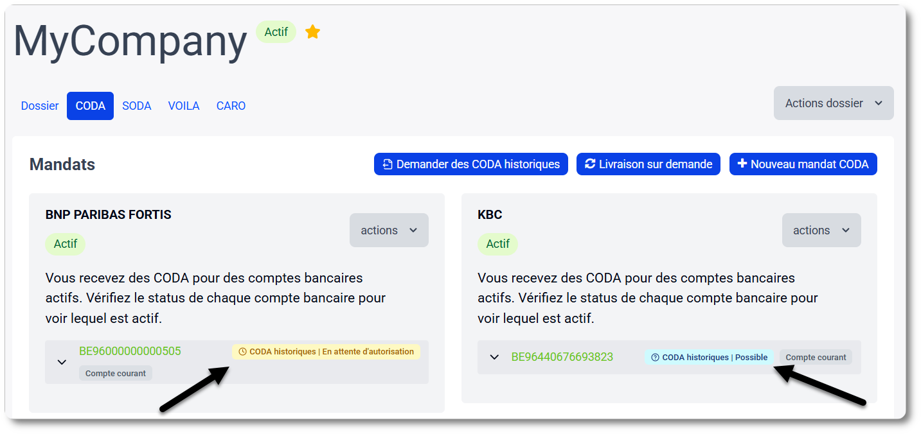Click the Actif status badge under BNP PARIBAS FORTIS
The height and width of the screenshot is (434, 921).
click(x=65, y=244)
